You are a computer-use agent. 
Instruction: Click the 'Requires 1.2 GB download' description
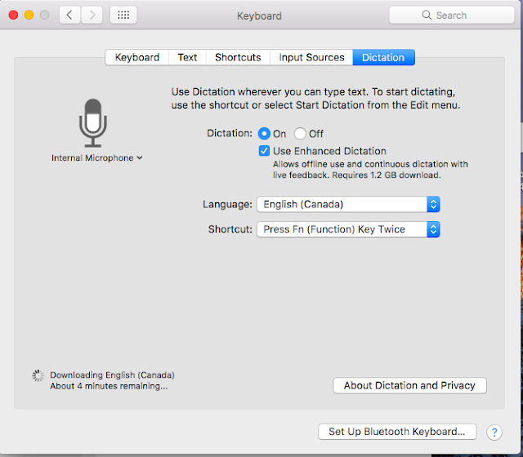tap(387, 175)
